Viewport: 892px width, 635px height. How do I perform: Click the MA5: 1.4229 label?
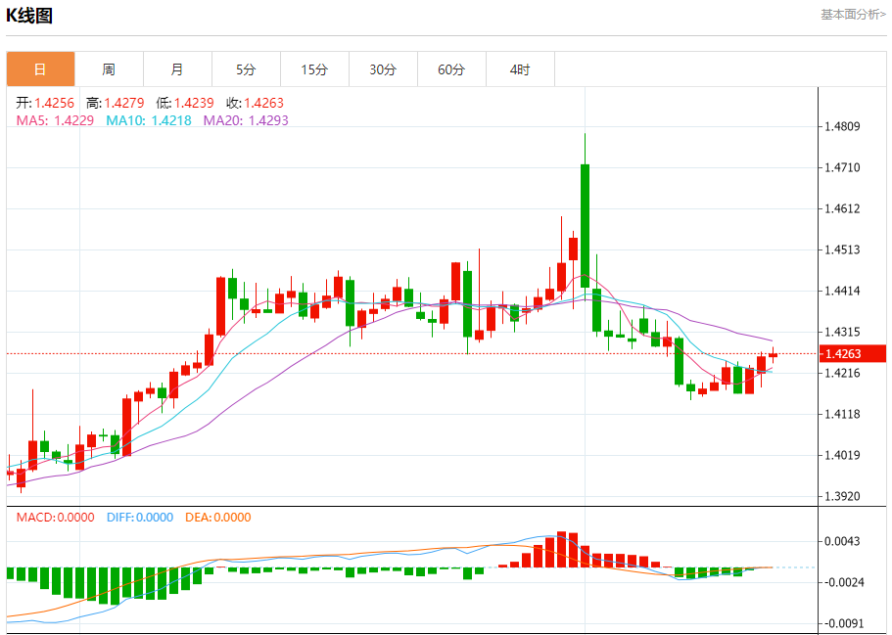(55, 120)
